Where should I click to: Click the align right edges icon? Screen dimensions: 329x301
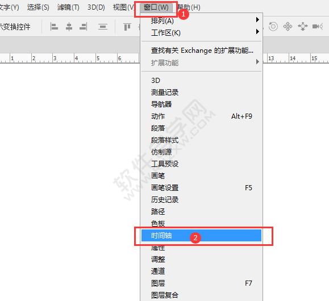pos(84,27)
